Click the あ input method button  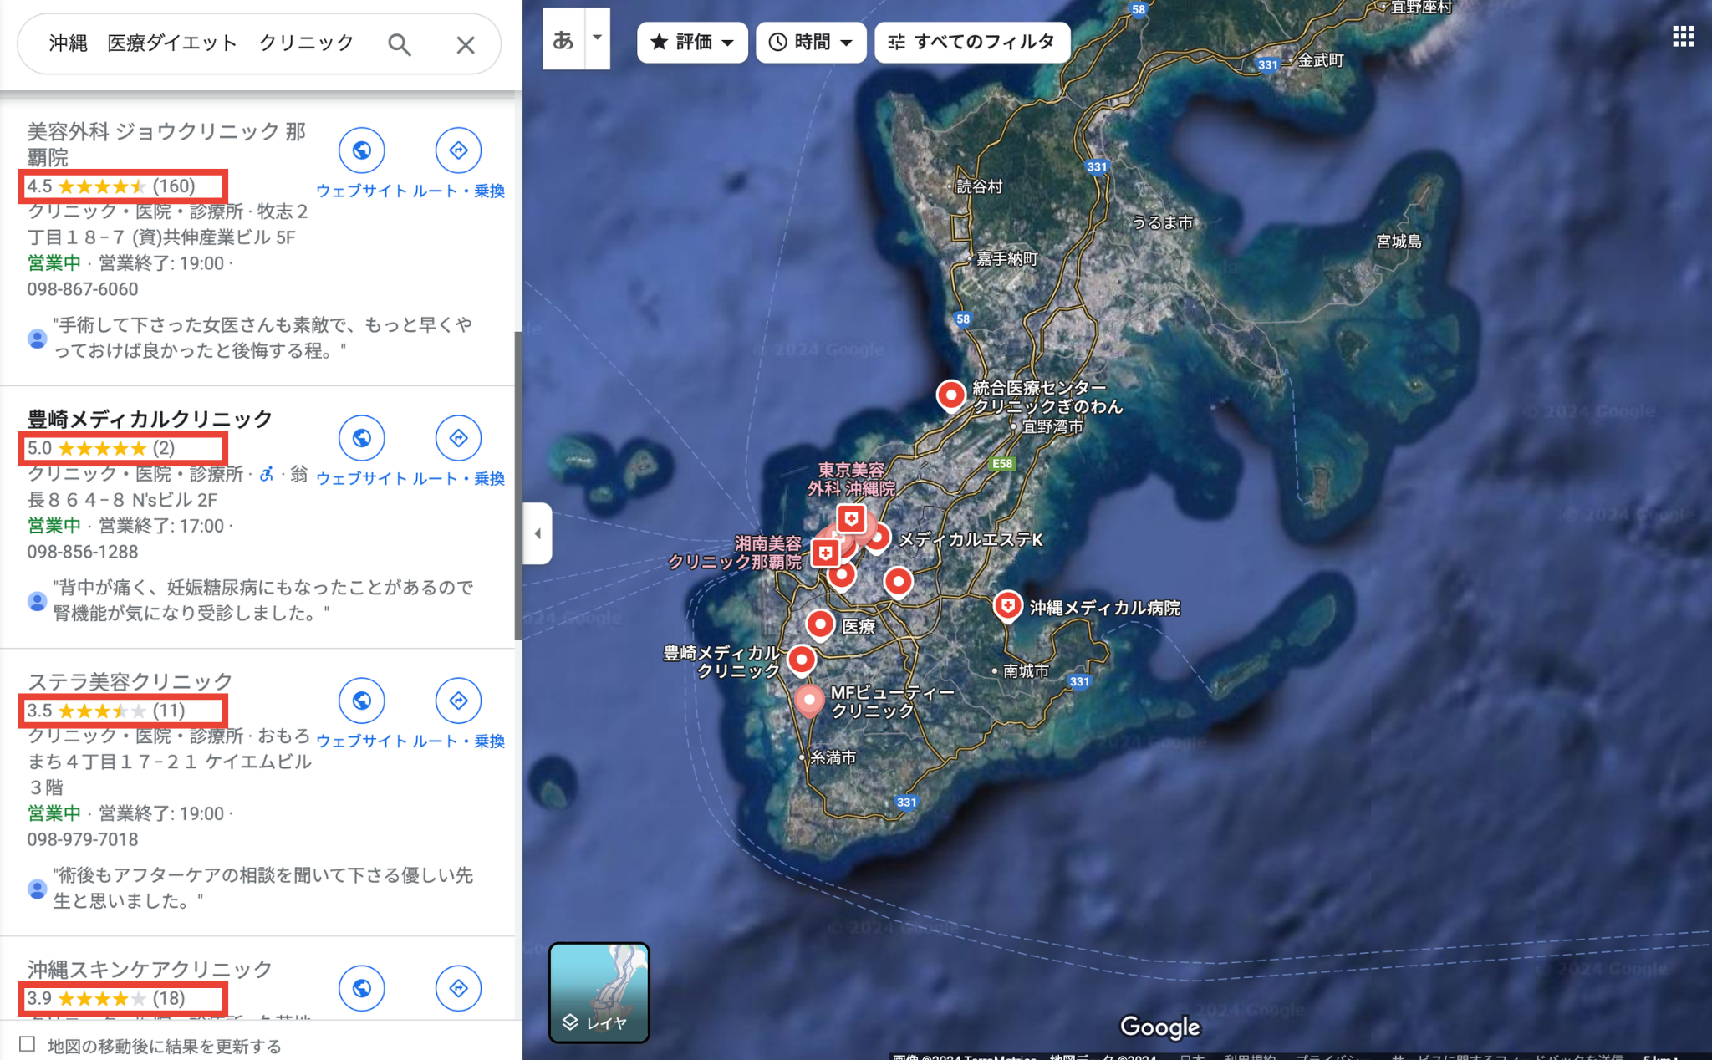(563, 39)
